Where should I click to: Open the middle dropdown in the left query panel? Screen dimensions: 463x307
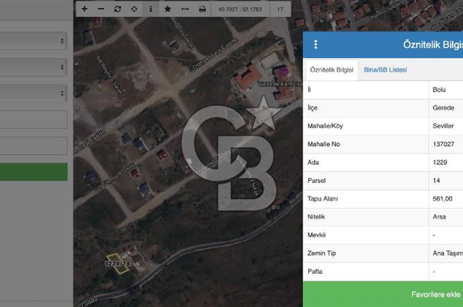pos(33,67)
